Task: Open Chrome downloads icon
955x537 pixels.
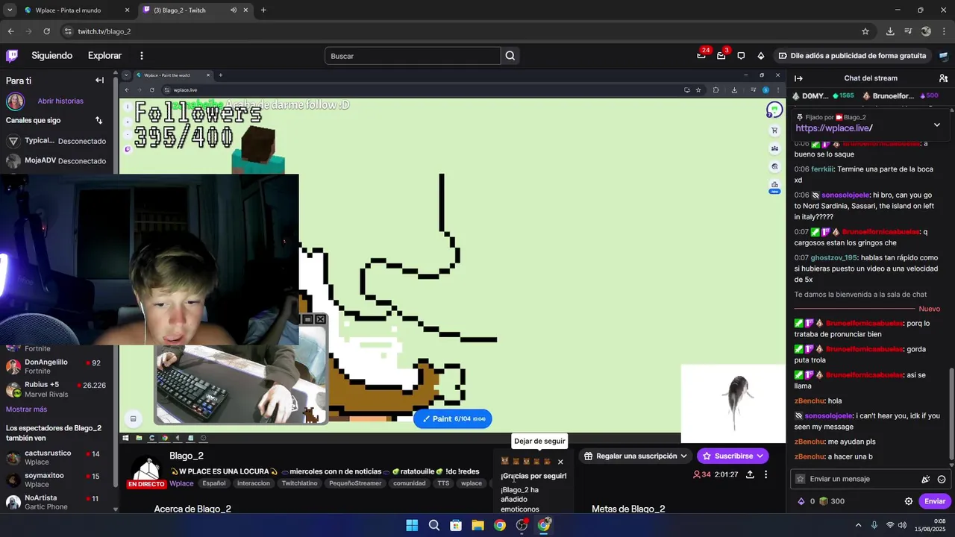Action: [890, 31]
